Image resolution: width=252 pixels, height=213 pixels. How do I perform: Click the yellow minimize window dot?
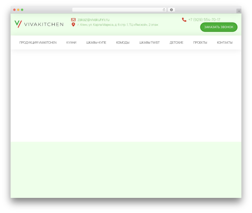18,10
